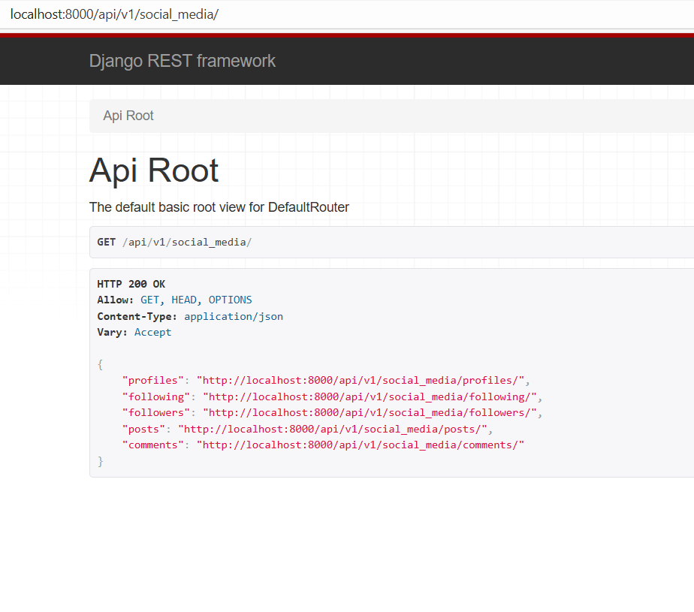The image size is (694, 612).
Task: Open the Django REST framework brand link
Action: [x=182, y=61]
